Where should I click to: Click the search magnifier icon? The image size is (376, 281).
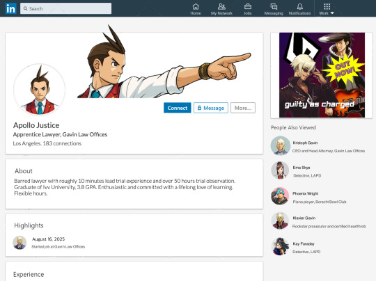point(25,8)
